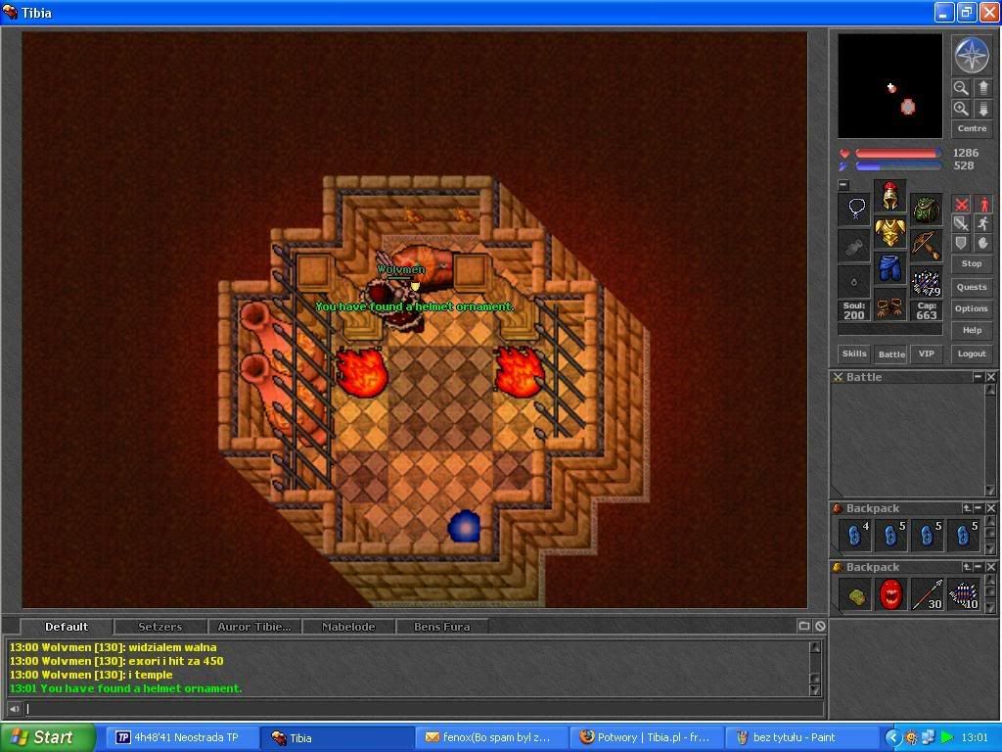The width and height of the screenshot is (1002, 752).
Task: Select the boots equipment slot
Action: [889, 305]
